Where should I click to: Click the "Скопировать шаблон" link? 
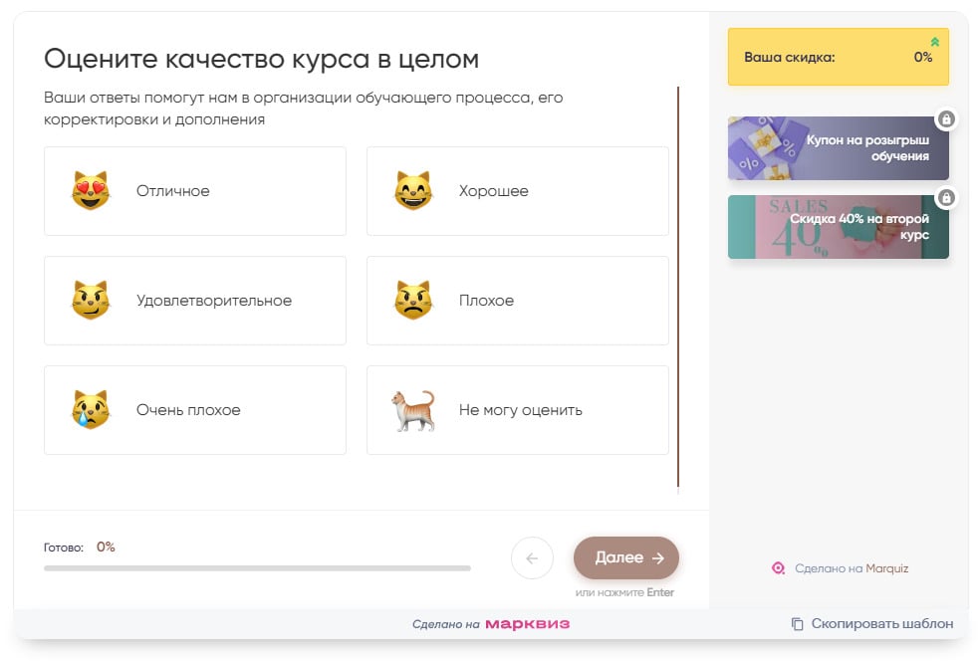pyautogui.click(x=866, y=622)
